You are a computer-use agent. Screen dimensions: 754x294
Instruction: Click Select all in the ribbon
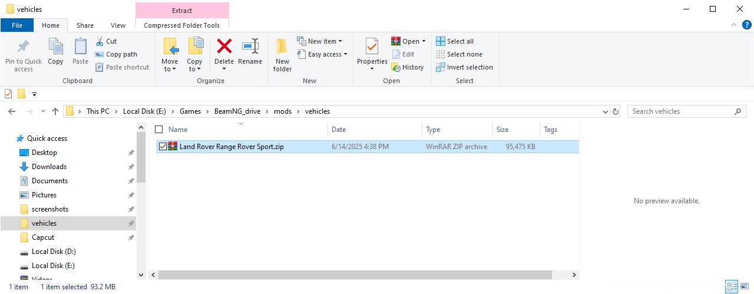(x=455, y=41)
